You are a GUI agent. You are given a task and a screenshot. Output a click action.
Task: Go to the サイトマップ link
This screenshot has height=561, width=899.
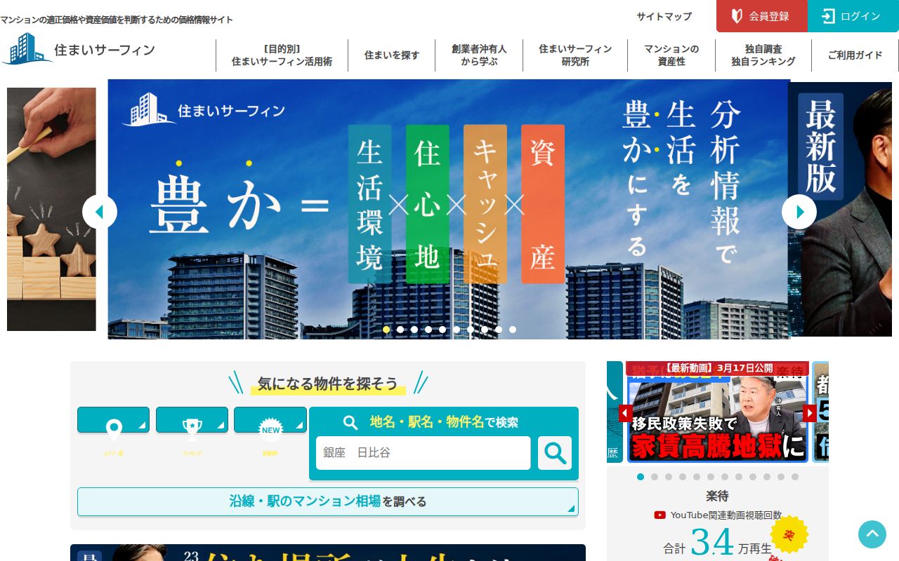pyautogui.click(x=664, y=16)
